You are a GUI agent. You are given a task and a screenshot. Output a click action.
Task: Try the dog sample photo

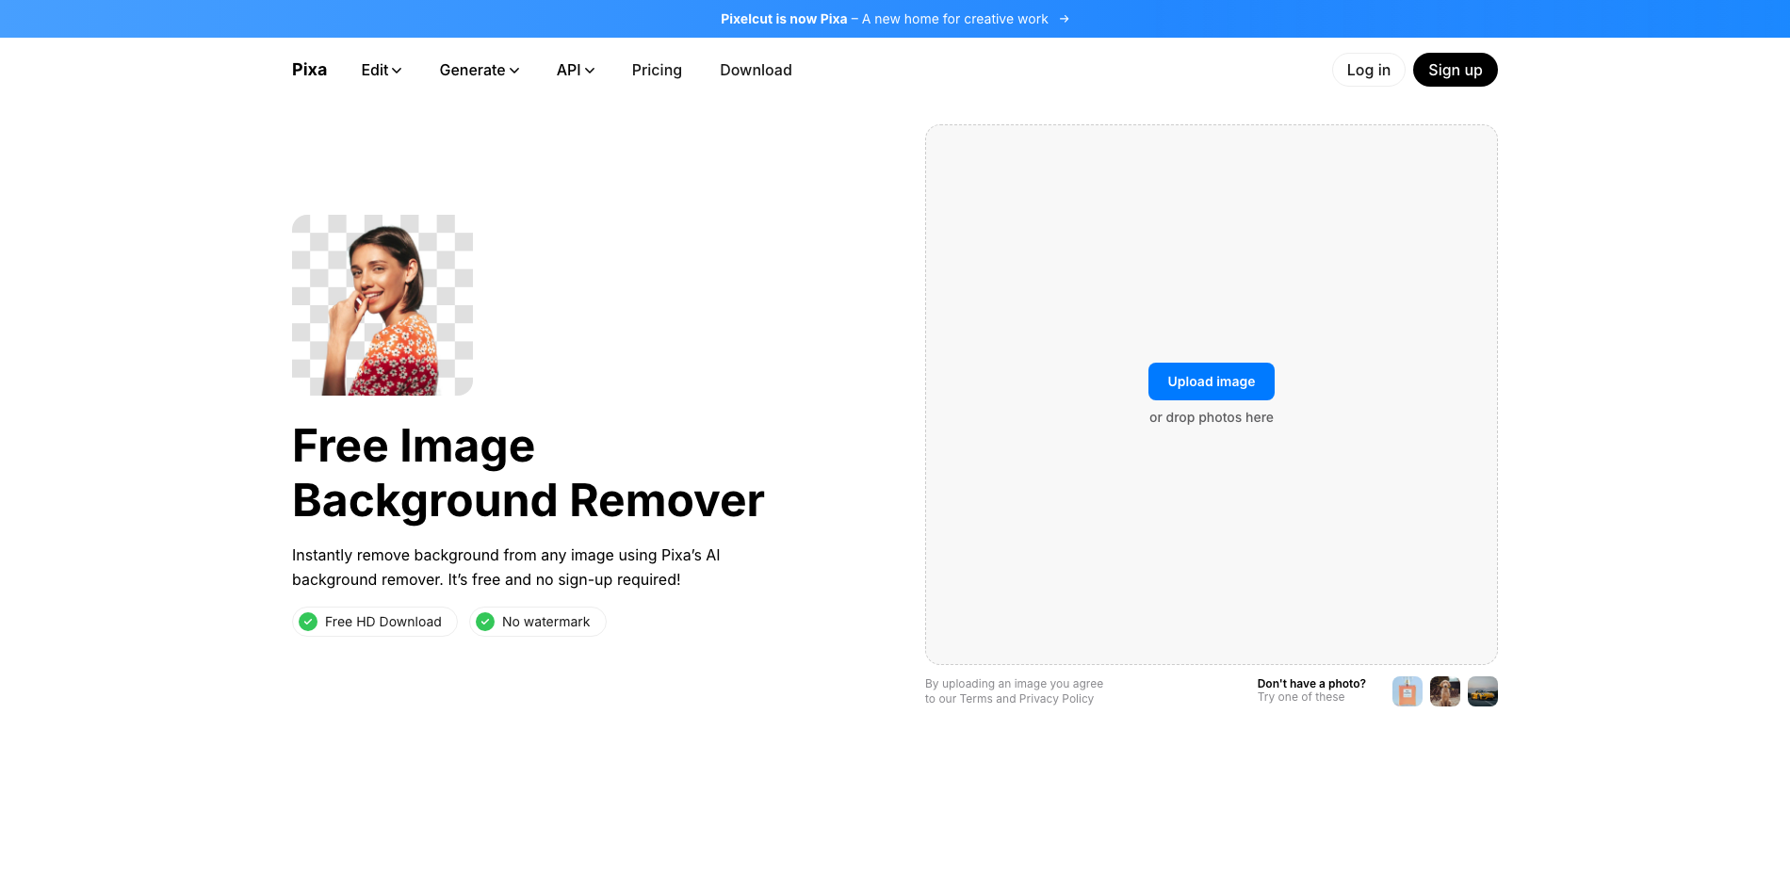[x=1444, y=691]
